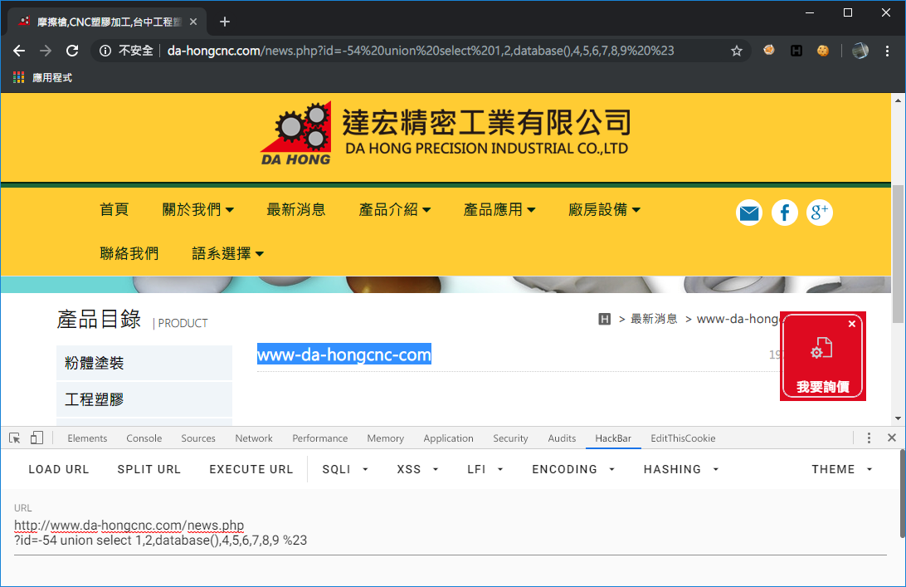Switch to the Application tab
Image resolution: width=906 pixels, height=587 pixels.
pos(448,438)
